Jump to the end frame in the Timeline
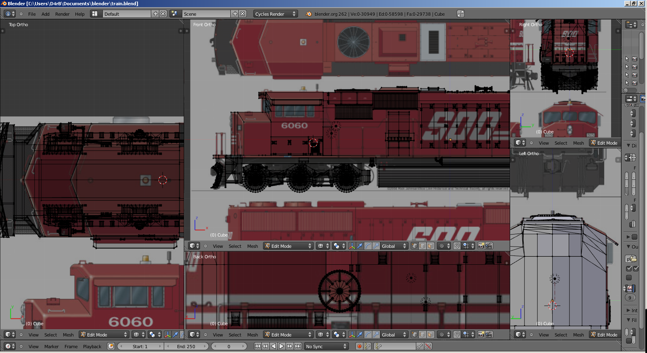This screenshot has width=647, height=353. pos(298,346)
